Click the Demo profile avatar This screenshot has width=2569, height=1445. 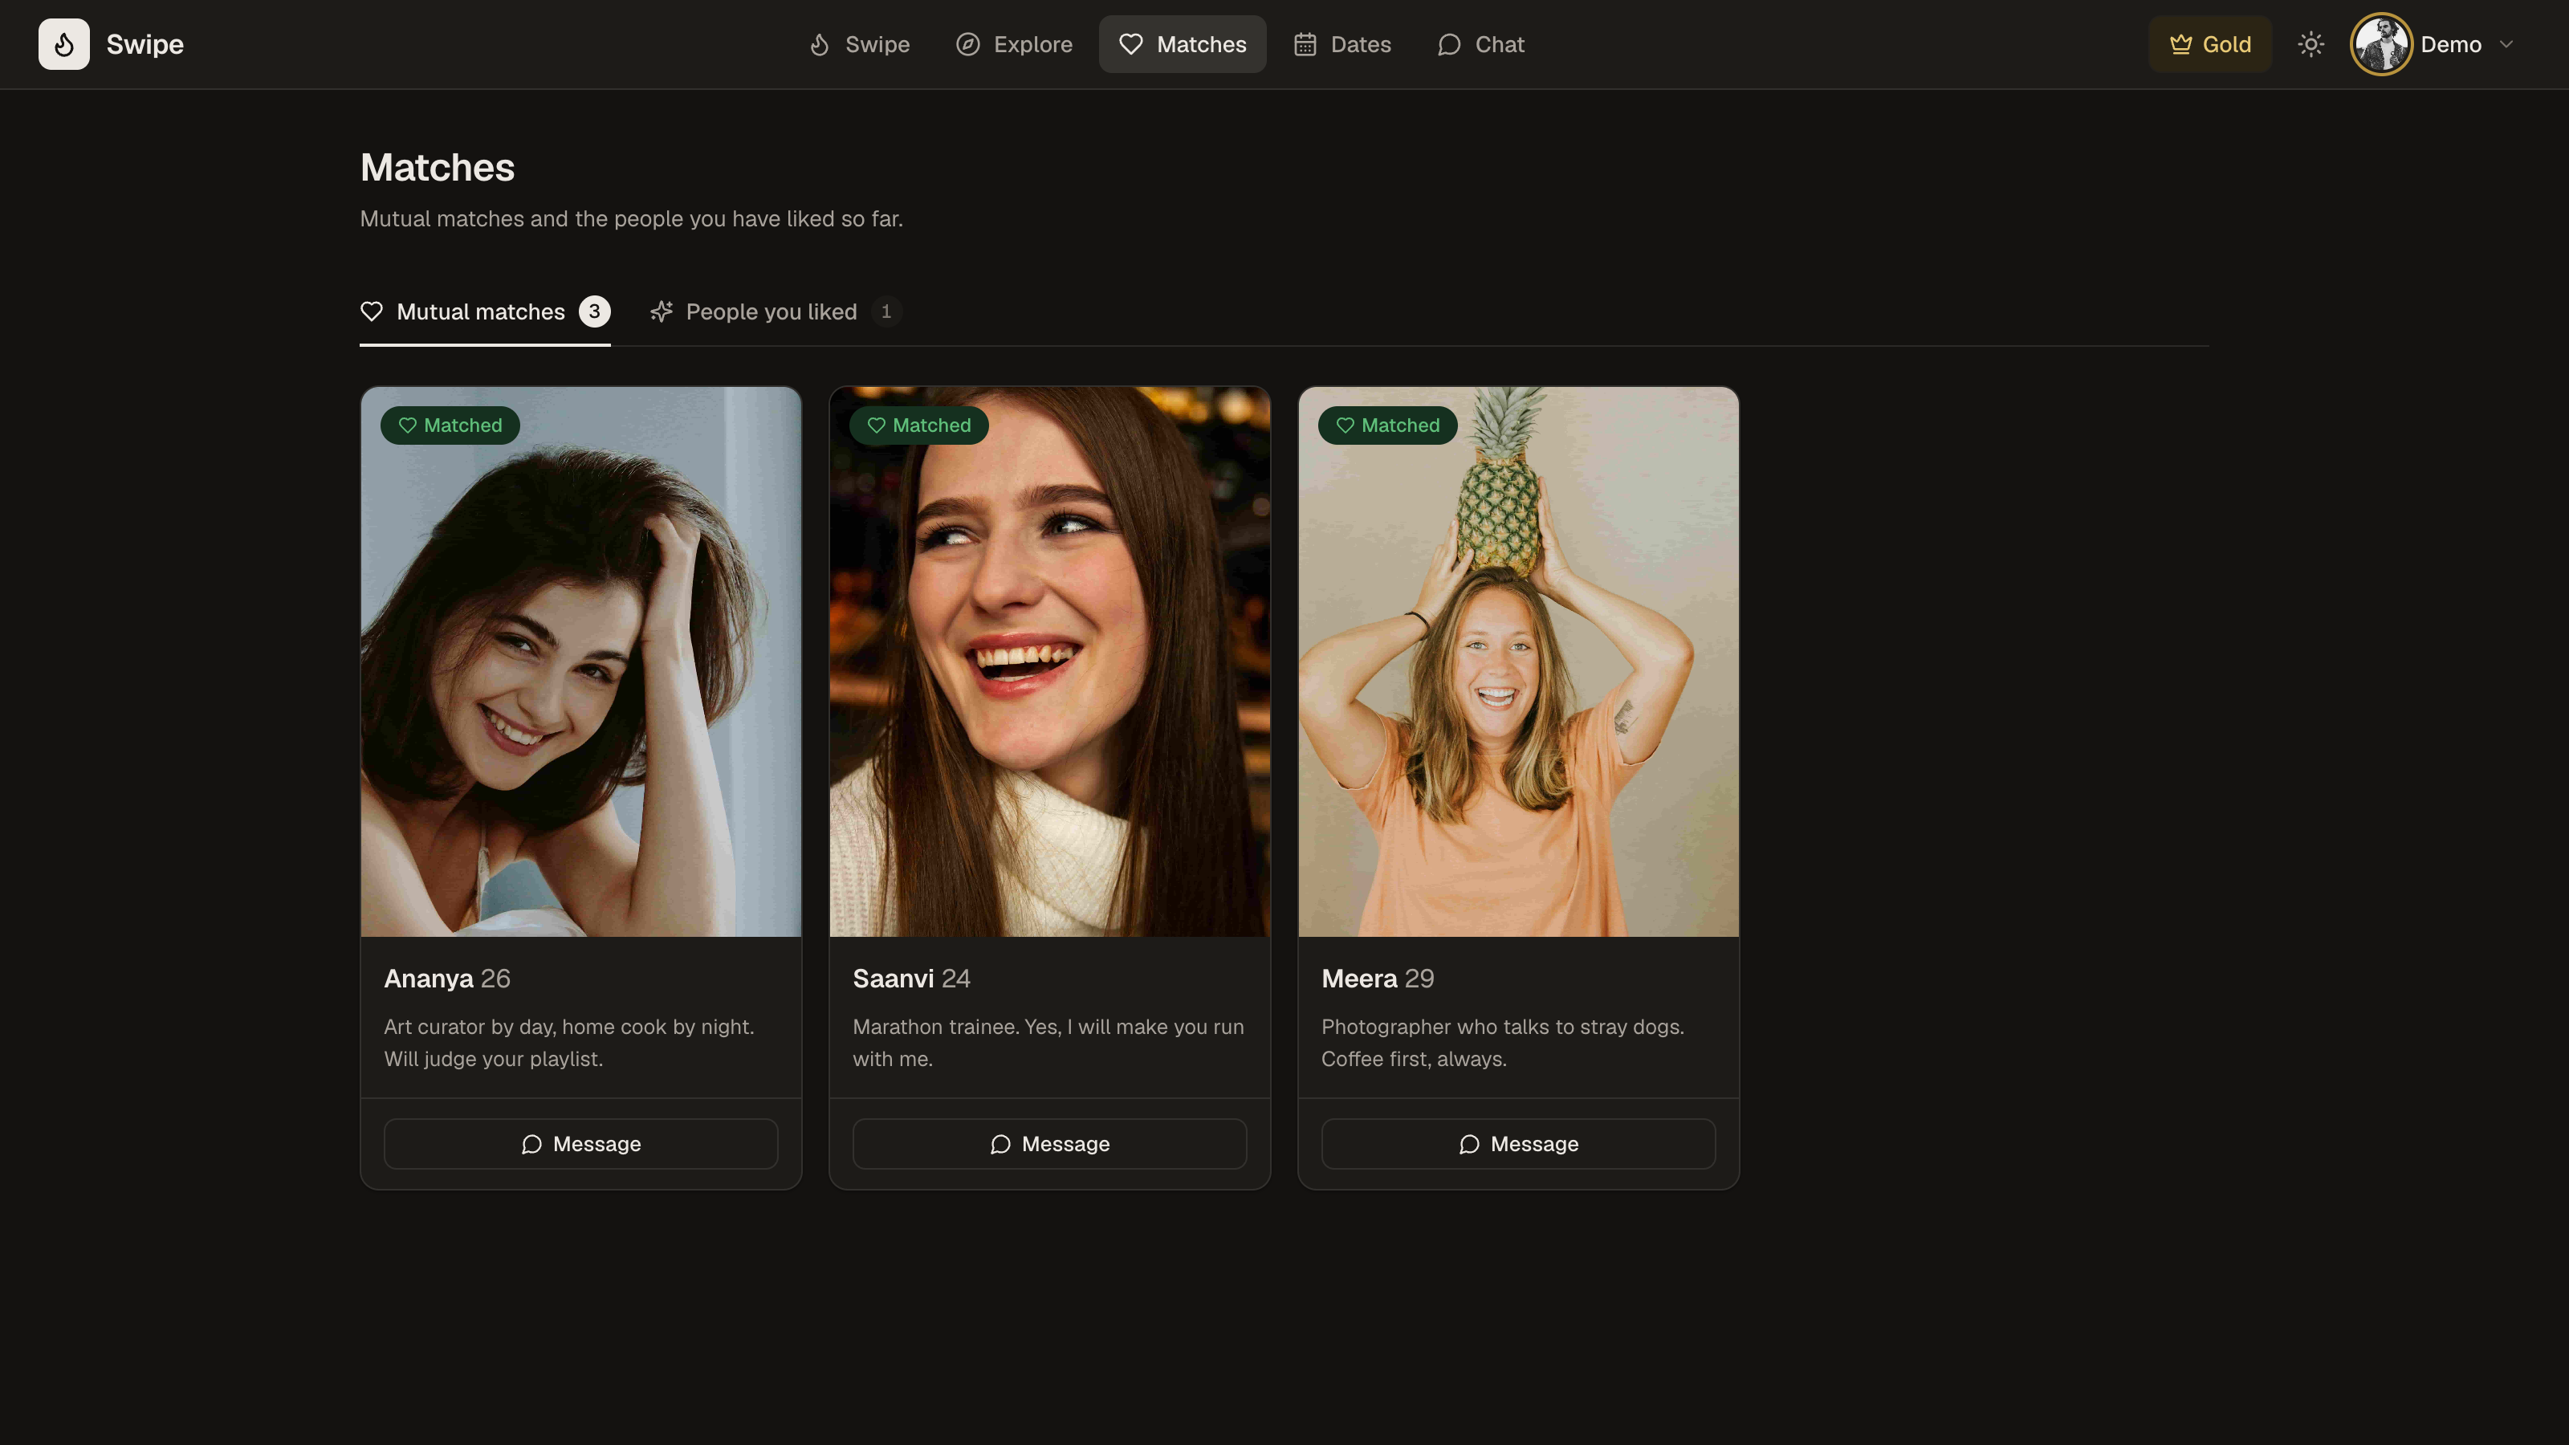click(x=2381, y=44)
